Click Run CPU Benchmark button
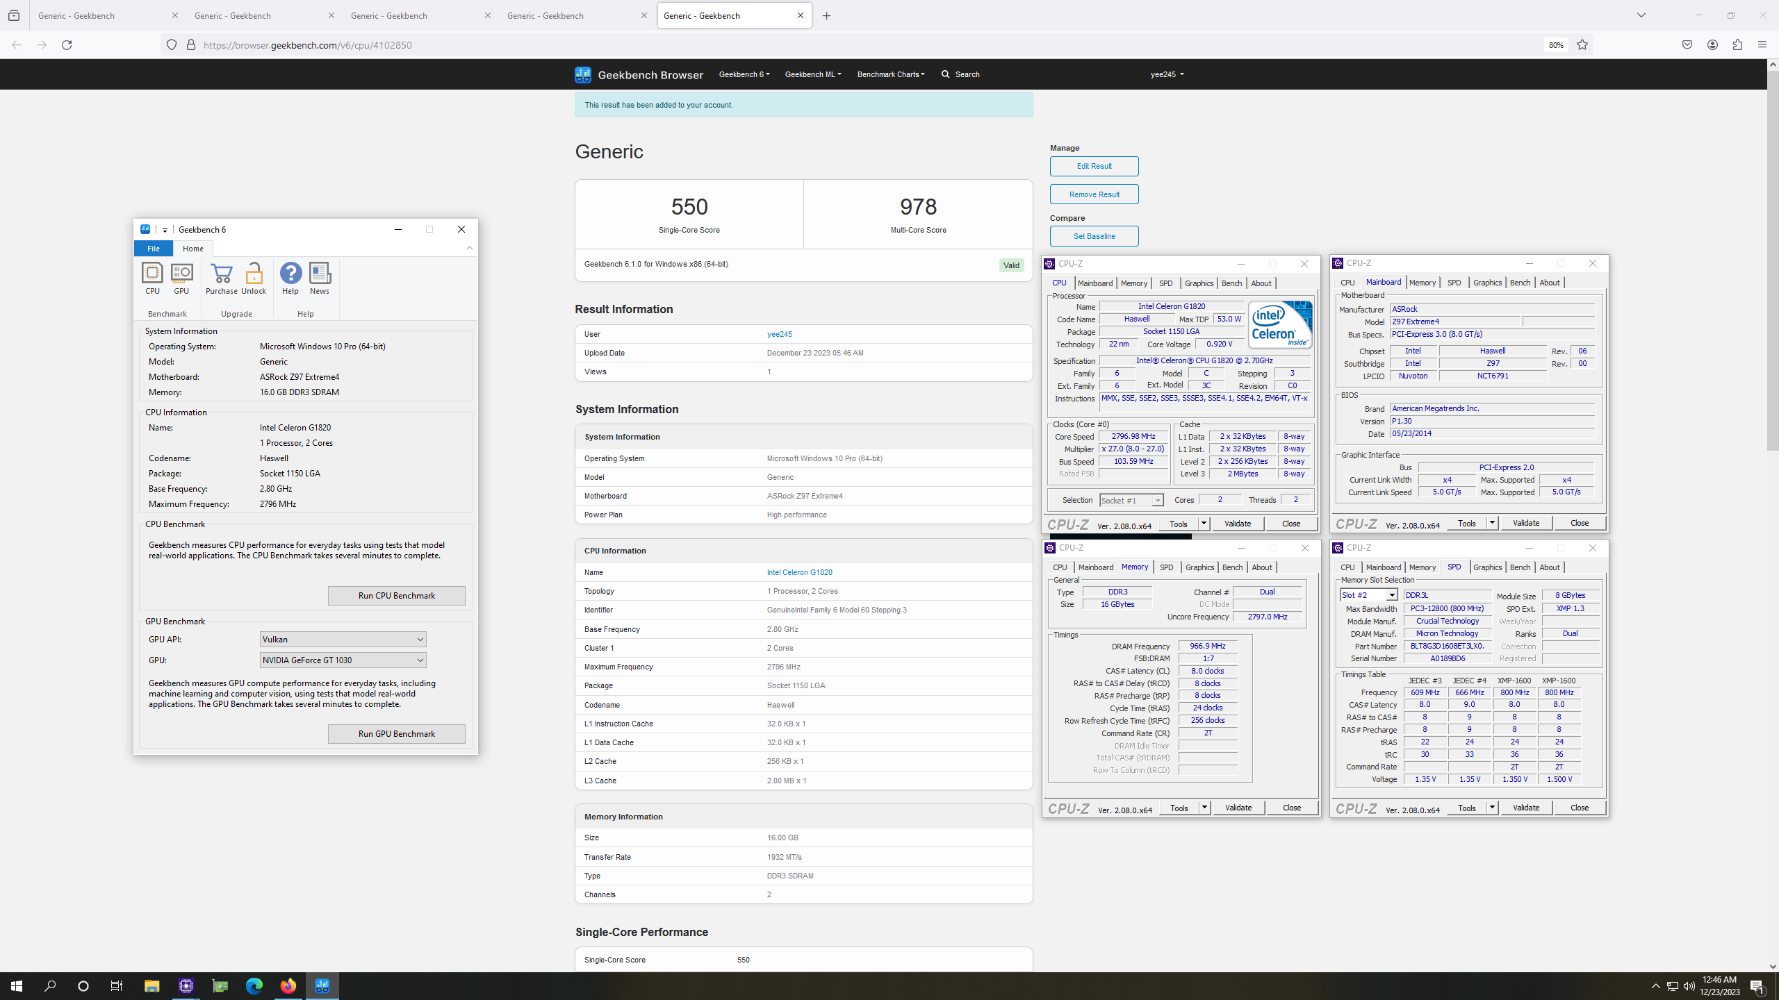Screen dimensions: 1779x1000 point(397,595)
